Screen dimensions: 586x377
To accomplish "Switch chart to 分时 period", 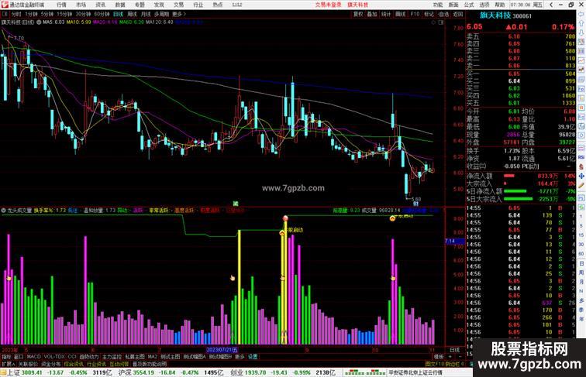I will point(16,14).
